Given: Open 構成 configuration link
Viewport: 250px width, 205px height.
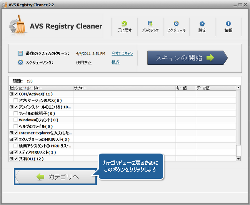Looking at the screenshot, I should click(x=115, y=63).
